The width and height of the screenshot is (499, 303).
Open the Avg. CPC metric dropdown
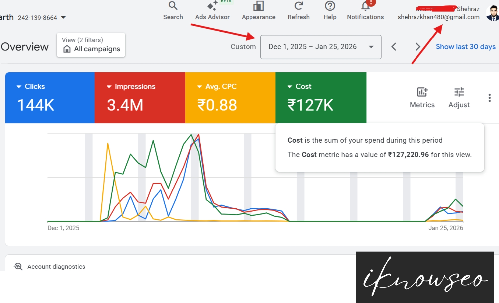click(200, 86)
